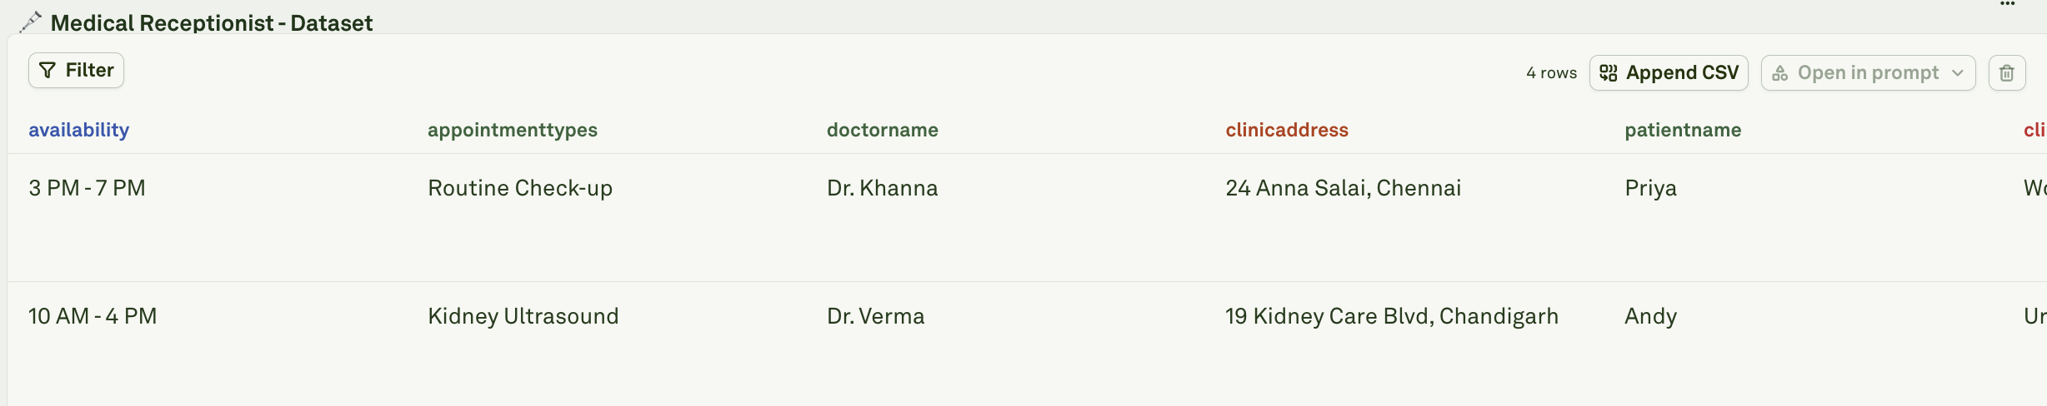This screenshot has width=2047, height=406.
Task: Click the syringe icon beside dataset title
Action: tap(30, 22)
